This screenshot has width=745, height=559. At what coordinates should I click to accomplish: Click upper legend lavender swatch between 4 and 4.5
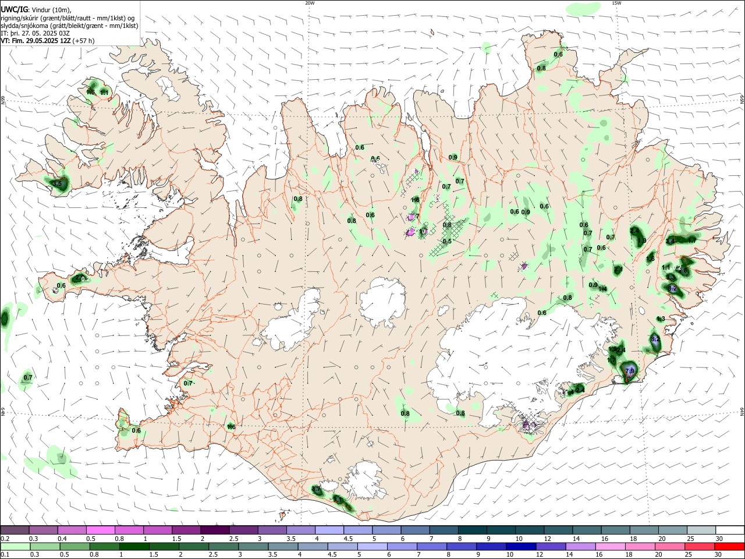click(x=329, y=530)
